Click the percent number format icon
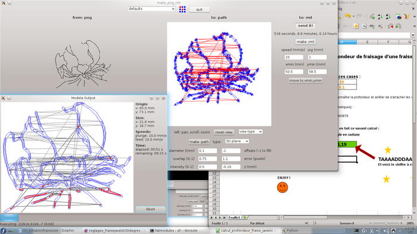This screenshot has width=417, height=234. click(364, 26)
